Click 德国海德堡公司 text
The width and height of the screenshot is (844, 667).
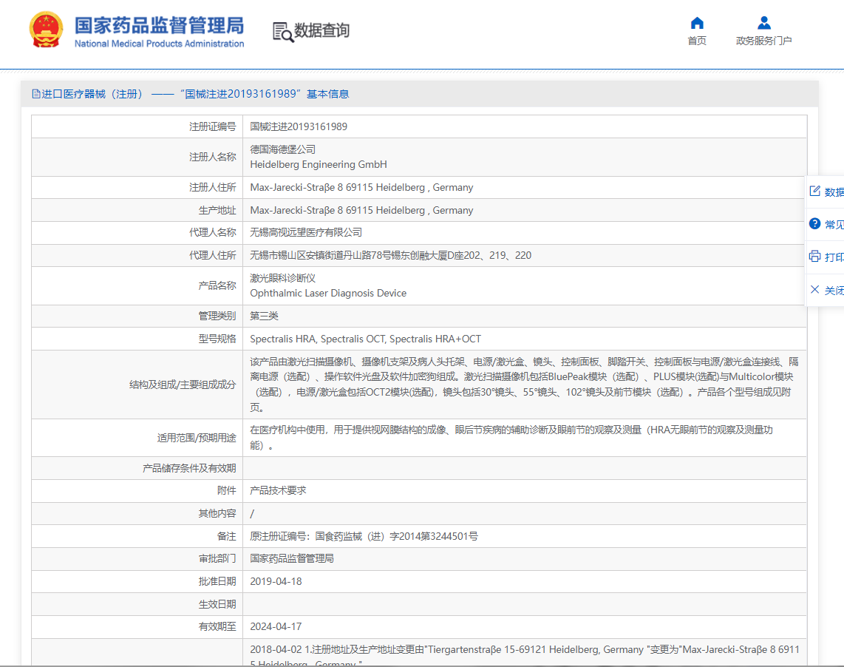[282, 149]
